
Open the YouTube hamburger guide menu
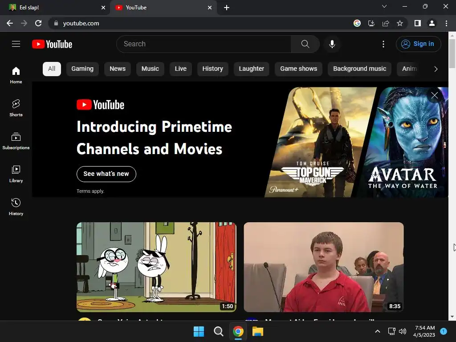click(x=16, y=44)
